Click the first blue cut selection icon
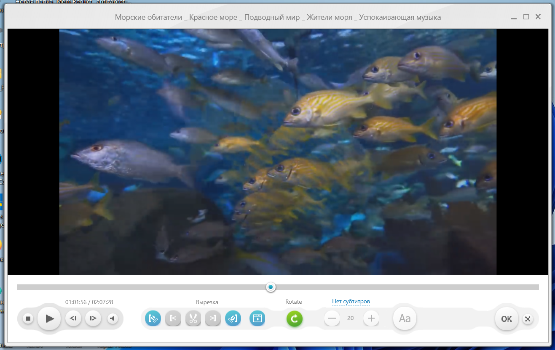This screenshot has width=555, height=350. (153, 318)
